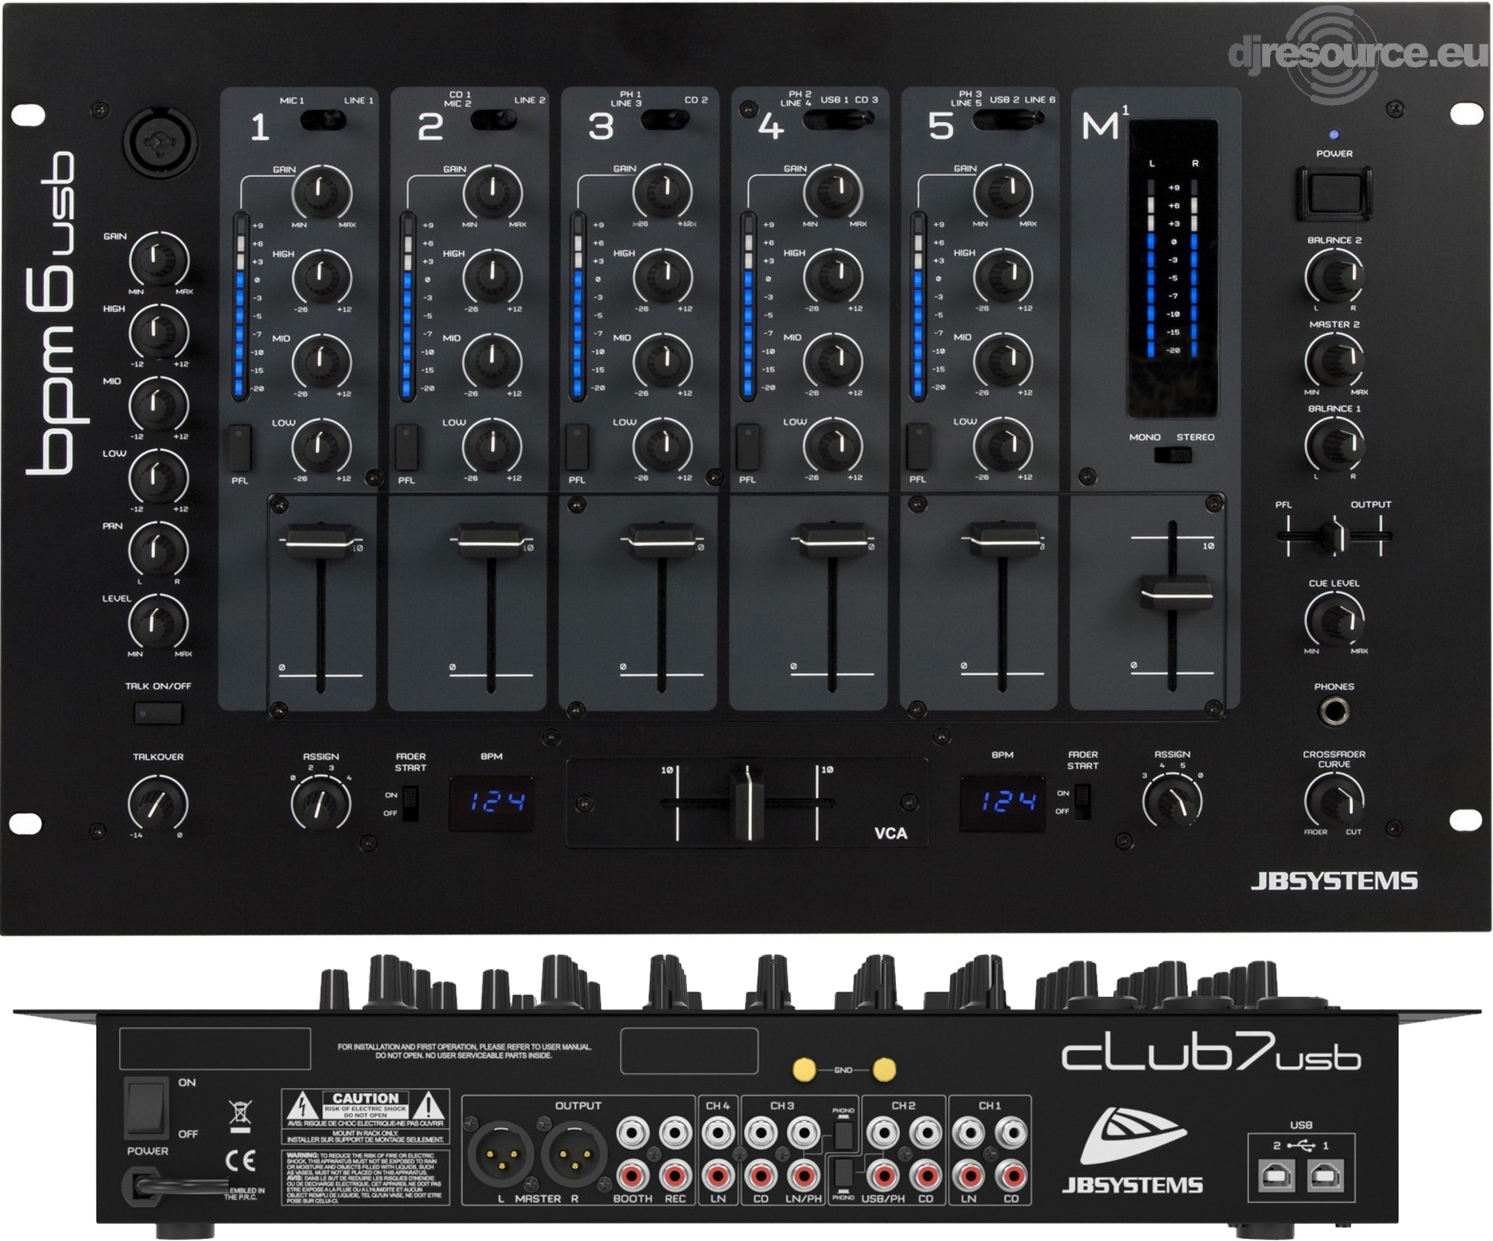Click the CAUTION electric shock label

click(366, 1116)
